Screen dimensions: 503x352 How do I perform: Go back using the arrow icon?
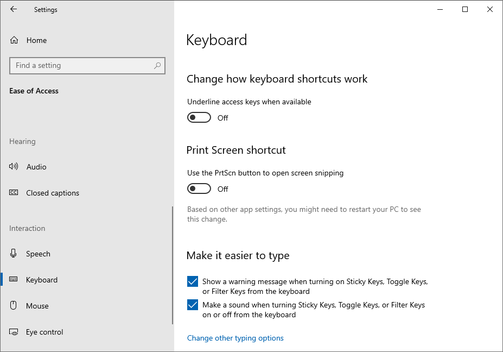(x=14, y=9)
